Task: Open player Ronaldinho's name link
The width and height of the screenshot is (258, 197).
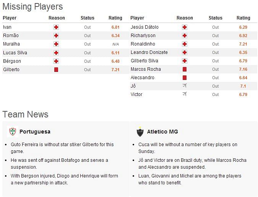Action: [143, 44]
